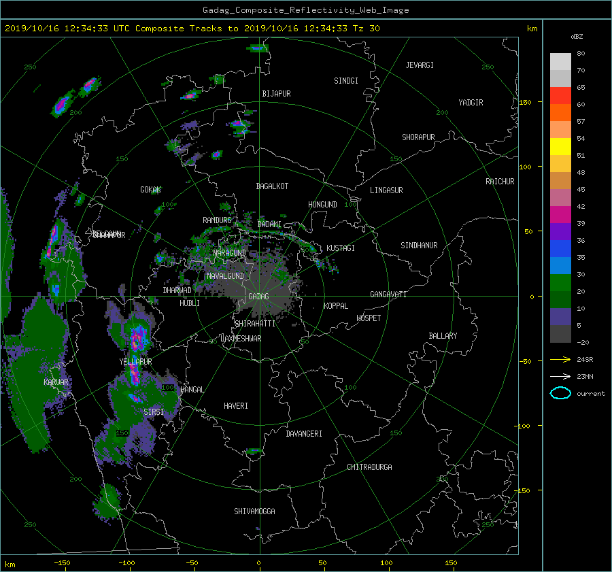Pick the magenta swatch in dBZ legend
Image resolution: width=612 pixels, height=572 pixels.
(560, 215)
